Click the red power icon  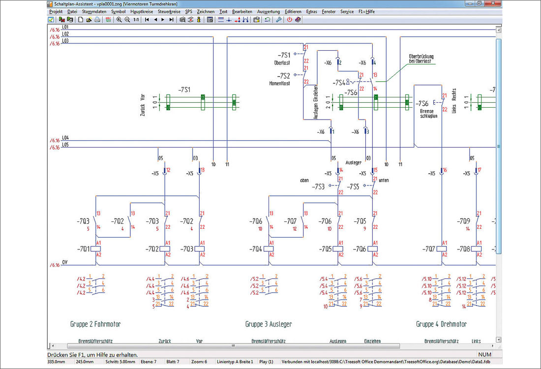click(x=290, y=20)
